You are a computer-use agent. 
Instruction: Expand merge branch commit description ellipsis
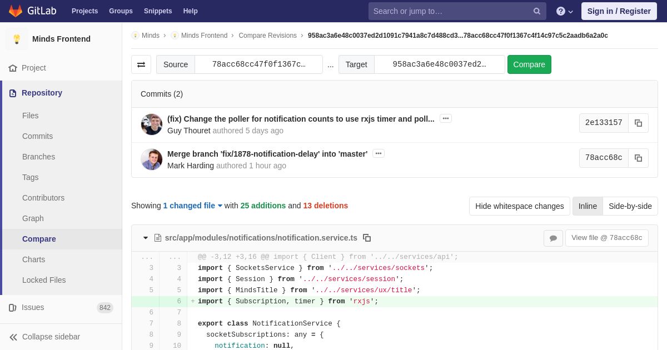[x=379, y=153]
